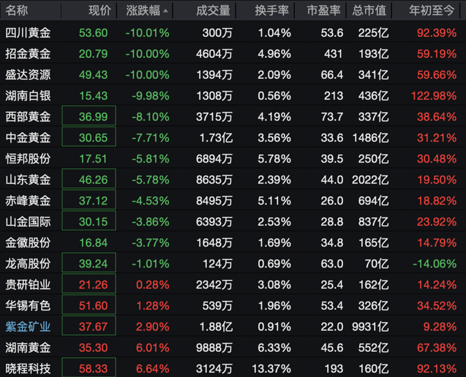Select the 年初至今 column header

(432, 10)
